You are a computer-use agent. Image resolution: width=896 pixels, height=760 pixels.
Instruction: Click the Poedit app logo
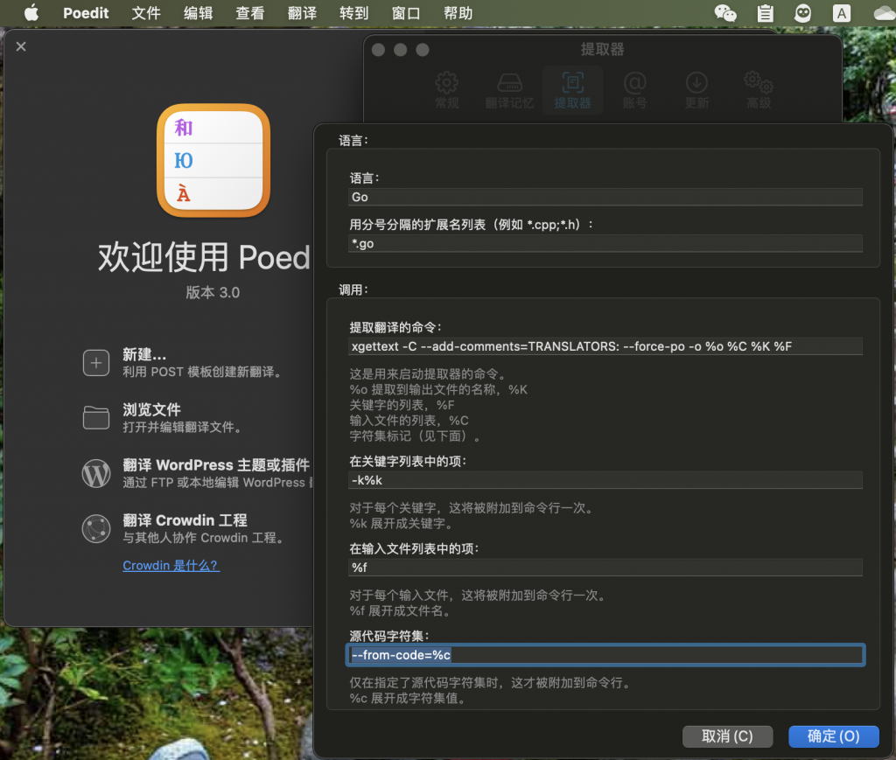point(213,160)
